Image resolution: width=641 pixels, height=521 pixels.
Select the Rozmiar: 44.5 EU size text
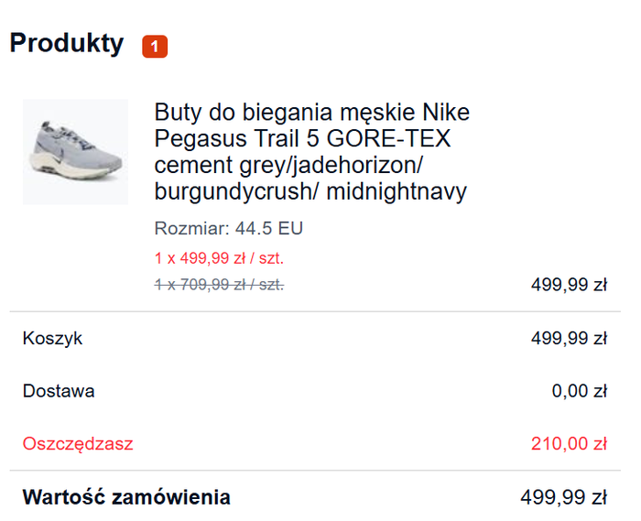(228, 228)
